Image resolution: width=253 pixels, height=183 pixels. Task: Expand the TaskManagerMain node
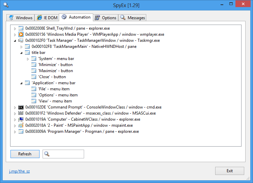pyautogui.click(x=22, y=47)
